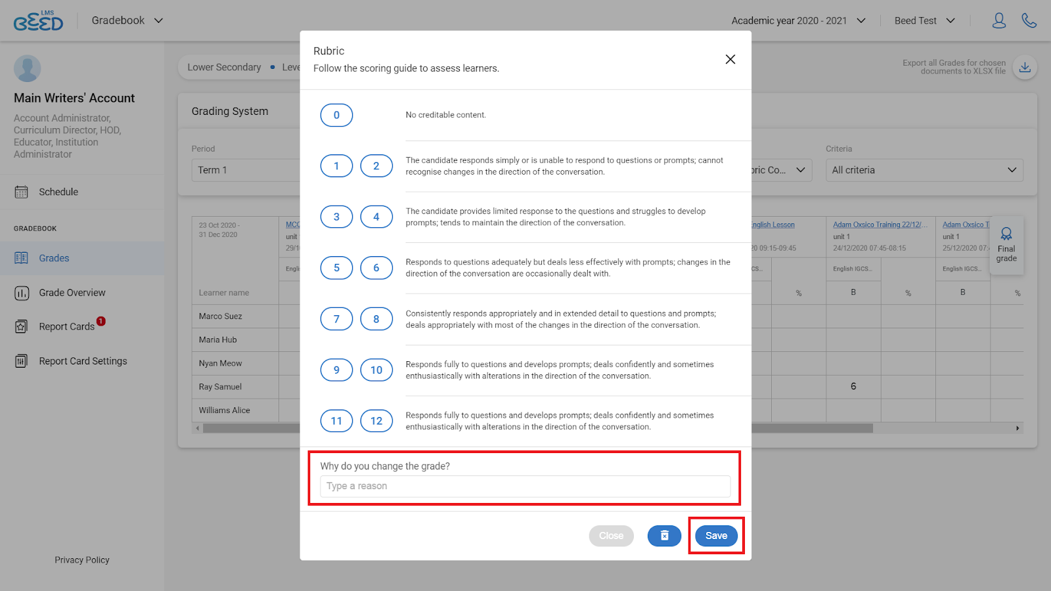Click learner name Nyan Meow
Viewport: 1051px width, 591px height.
click(221, 363)
